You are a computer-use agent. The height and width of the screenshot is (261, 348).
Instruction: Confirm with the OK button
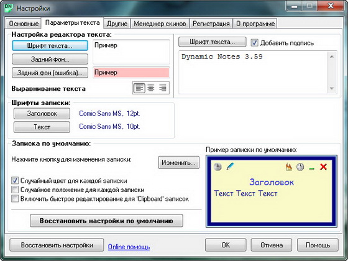[x=226, y=245]
